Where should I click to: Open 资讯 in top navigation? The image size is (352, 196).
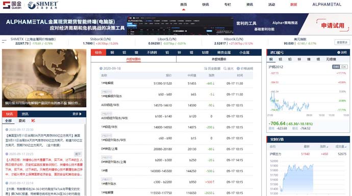pos(249,5)
